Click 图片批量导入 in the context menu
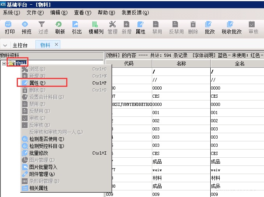The height and width of the screenshot is (197, 264). (x=43, y=167)
